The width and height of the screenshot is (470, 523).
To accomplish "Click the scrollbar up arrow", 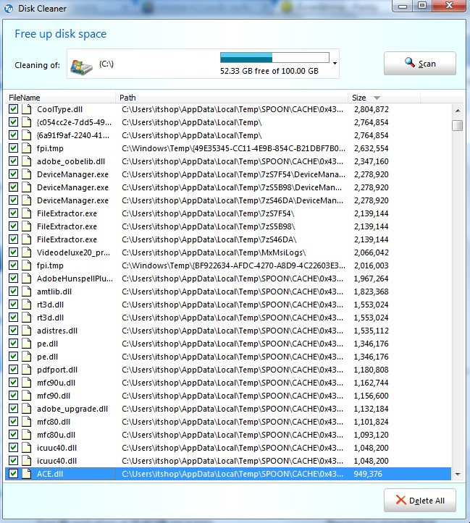I will click(458, 111).
